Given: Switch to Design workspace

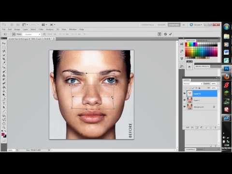Looking at the screenshot, I should (161, 25).
